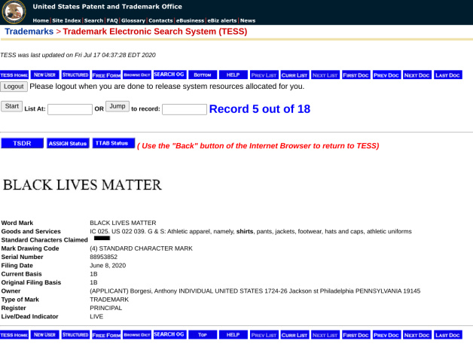Viewport: 473px width, 344px height.
Task: Click the bottom Next Doc button
Action: coord(417,335)
